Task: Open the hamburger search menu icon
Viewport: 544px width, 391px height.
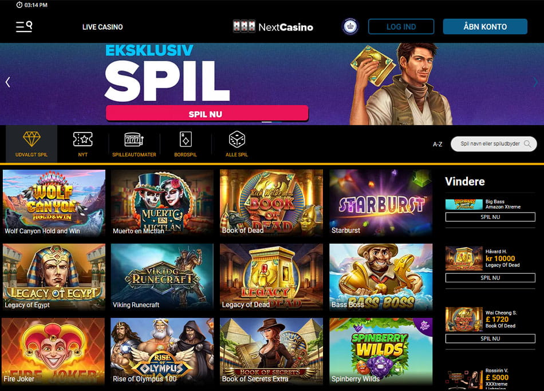Action: point(24,27)
